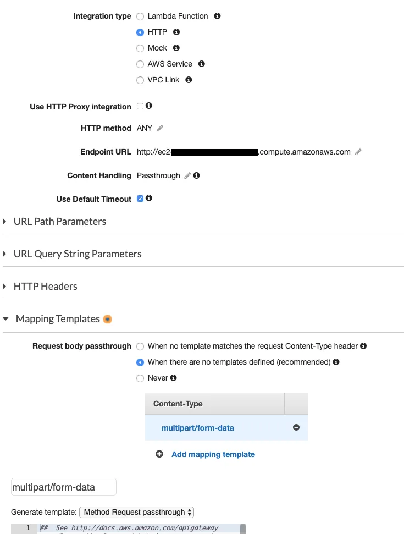Click Add mapping template link
The height and width of the screenshot is (534, 404).
click(213, 454)
